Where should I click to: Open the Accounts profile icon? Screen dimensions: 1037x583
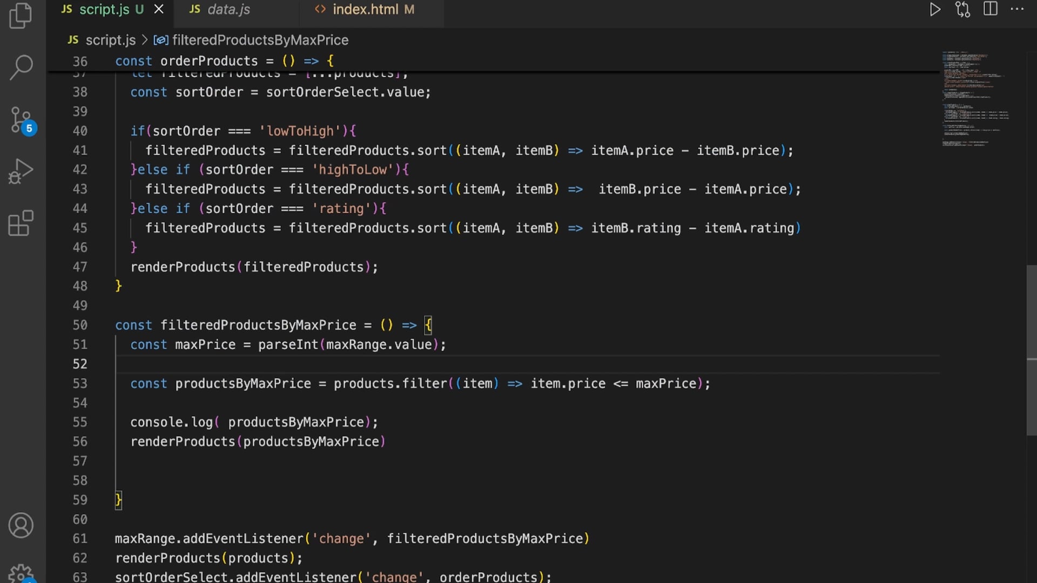pos(21,525)
